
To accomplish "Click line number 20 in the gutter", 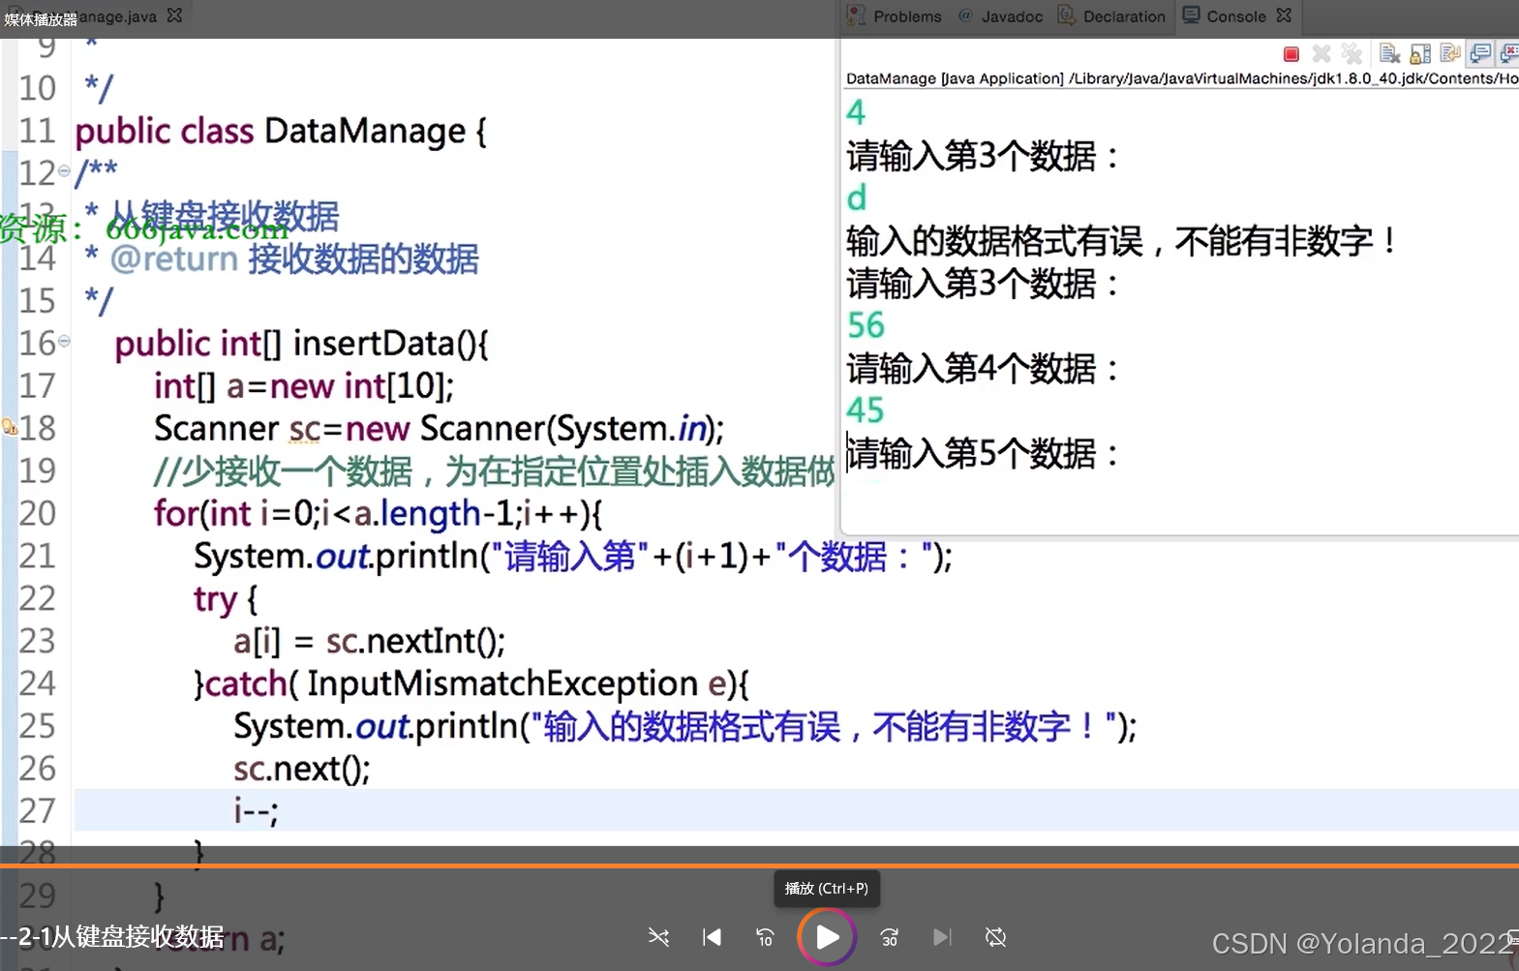I will coord(38,513).
